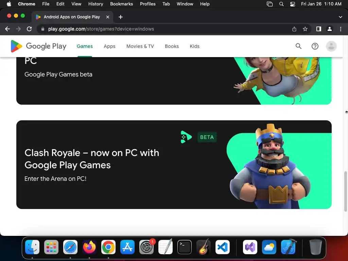Switch to the Apps tab
This screenshot has height=261, width=348.
(x=109, y=46)
